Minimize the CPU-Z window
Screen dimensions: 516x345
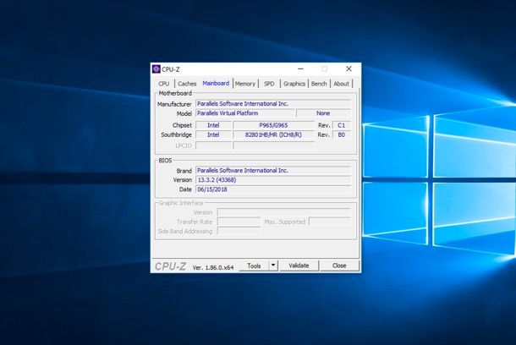300,69
